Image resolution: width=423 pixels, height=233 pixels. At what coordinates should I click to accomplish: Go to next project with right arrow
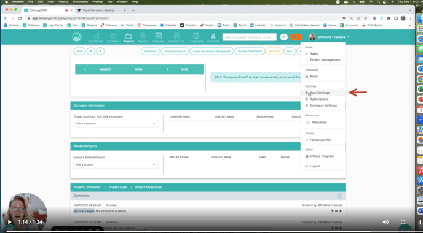click(x=100, y=51)
